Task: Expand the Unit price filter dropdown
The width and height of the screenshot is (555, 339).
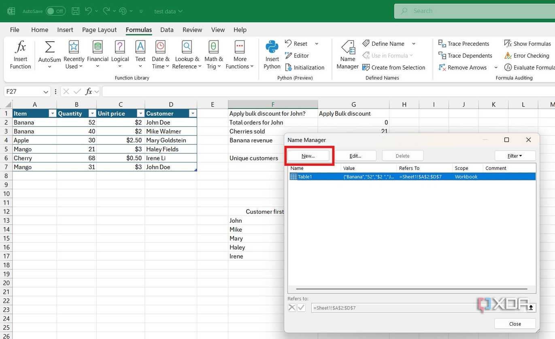Action: tap(140, 114)
